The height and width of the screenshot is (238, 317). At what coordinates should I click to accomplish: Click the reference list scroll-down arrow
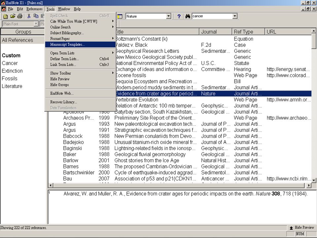(x=314, y=180)
